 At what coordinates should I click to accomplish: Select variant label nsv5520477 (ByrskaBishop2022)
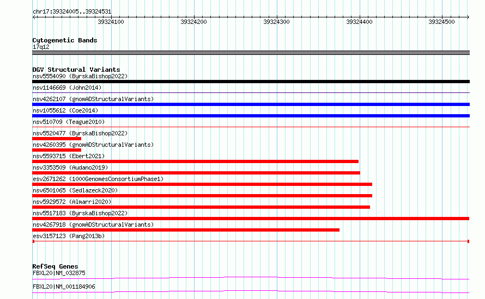80,133
